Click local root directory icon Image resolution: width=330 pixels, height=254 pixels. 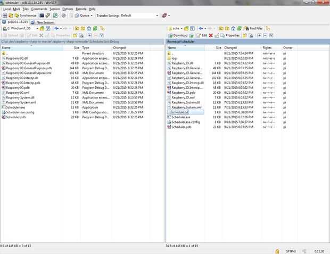tap(83, 28)
